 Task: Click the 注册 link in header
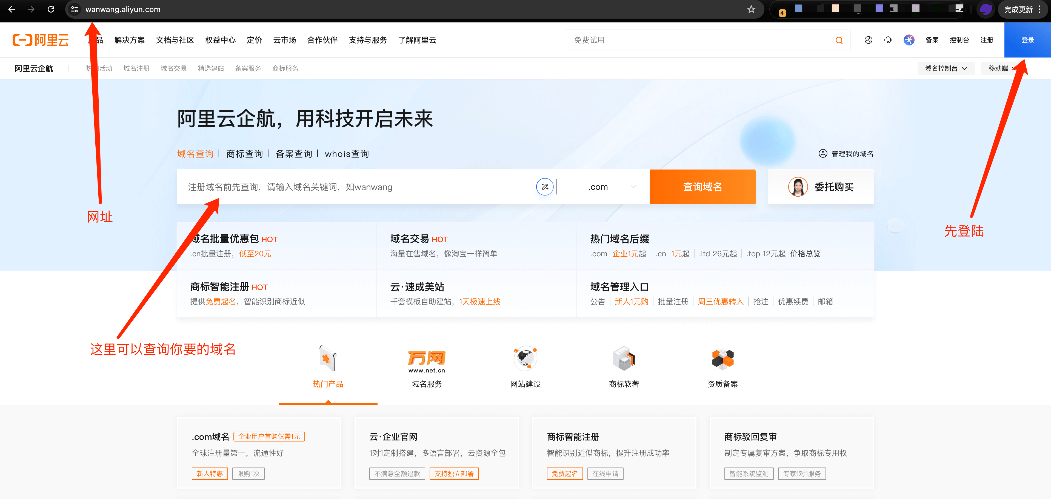click(x=987, y=40)
